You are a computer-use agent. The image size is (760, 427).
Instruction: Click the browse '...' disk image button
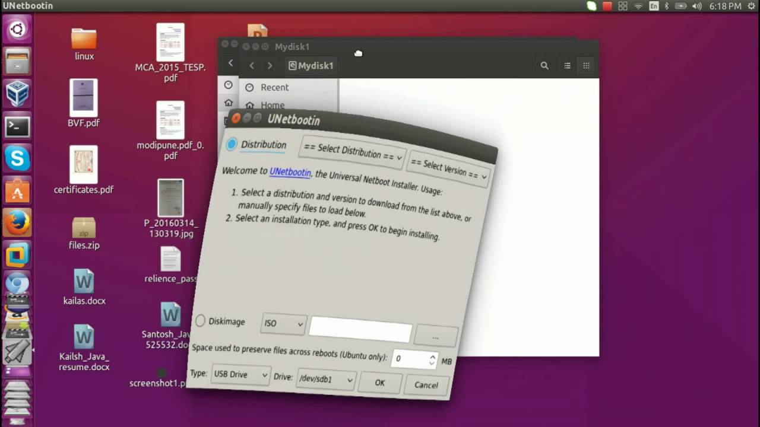pos(436,336)
